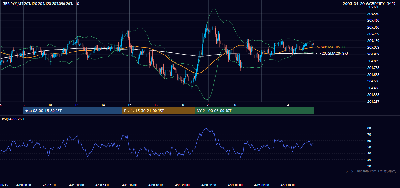The height and width of the screenshot is (188, 400).
Task: Click the 40 SMA 205.066 orange label
Action: 331,47
